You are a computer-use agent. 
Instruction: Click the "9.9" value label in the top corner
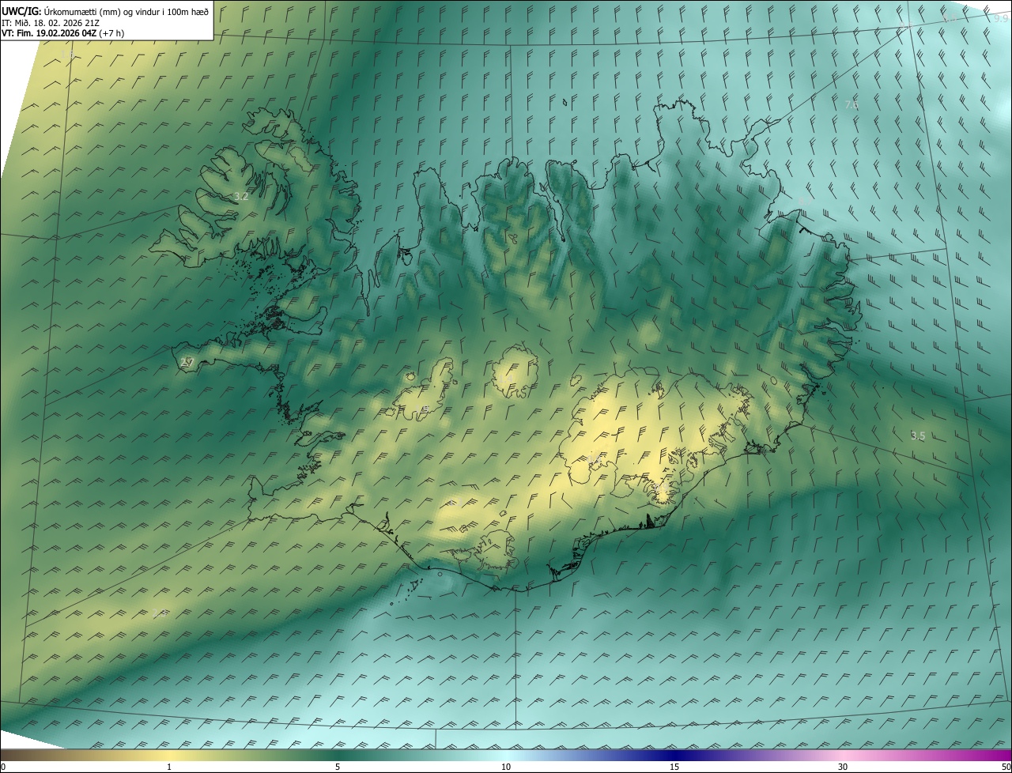pyautogui.click(x=1001, y=17)
